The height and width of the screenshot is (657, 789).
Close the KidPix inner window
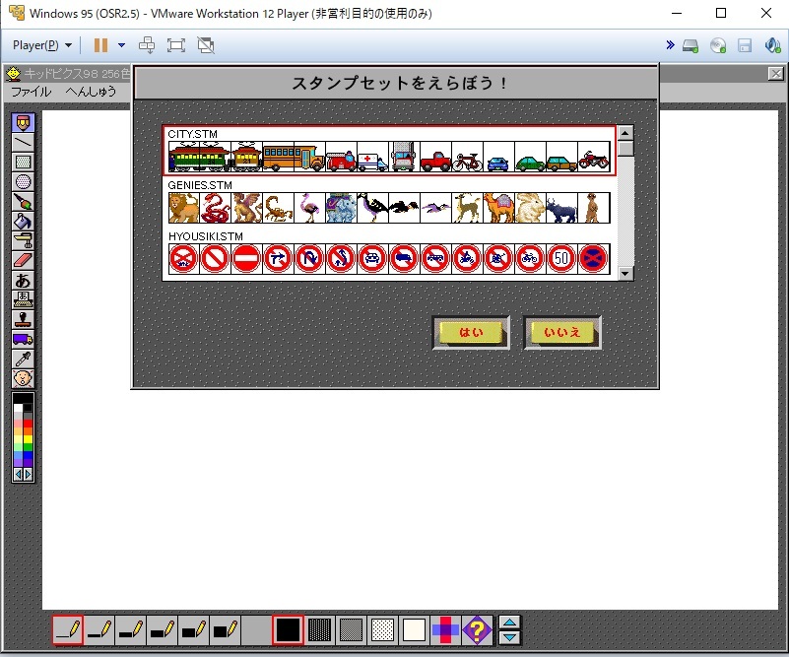pyautogui.click(x=776, y=74)
